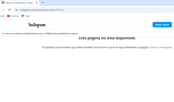Screen dimensions: 174x102
Task: Click the 'Es posible que el enlace' message
Action: point(96,47)
